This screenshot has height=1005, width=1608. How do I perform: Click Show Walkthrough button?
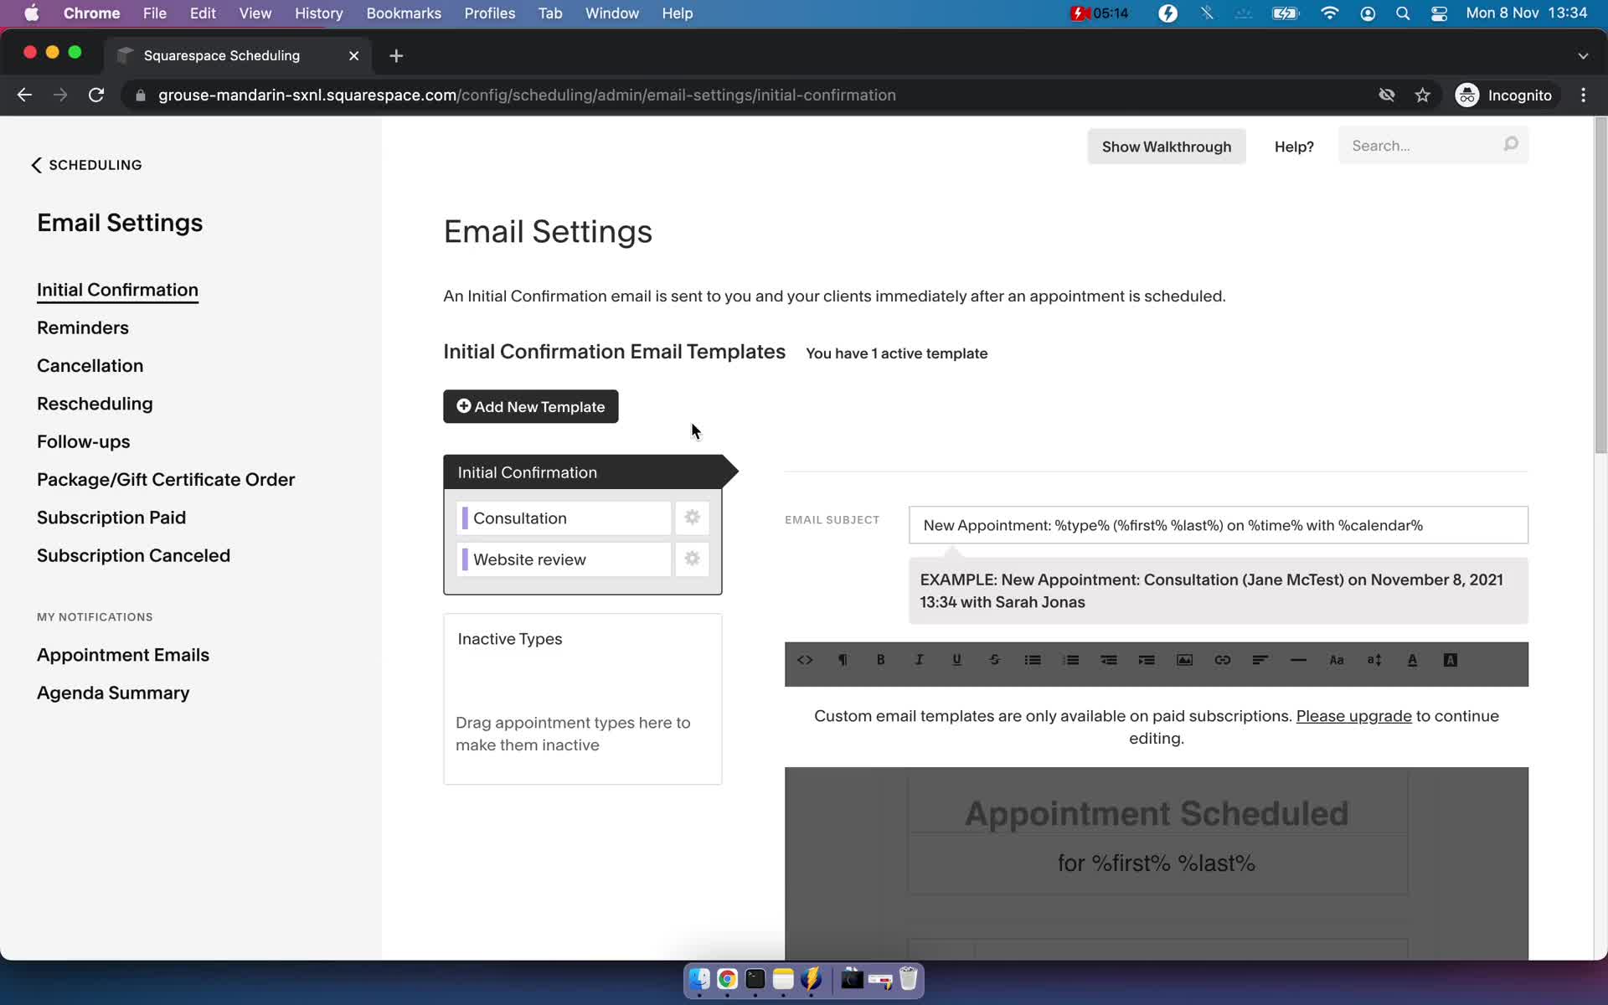pyautogui.click(x=1166, y=147)
